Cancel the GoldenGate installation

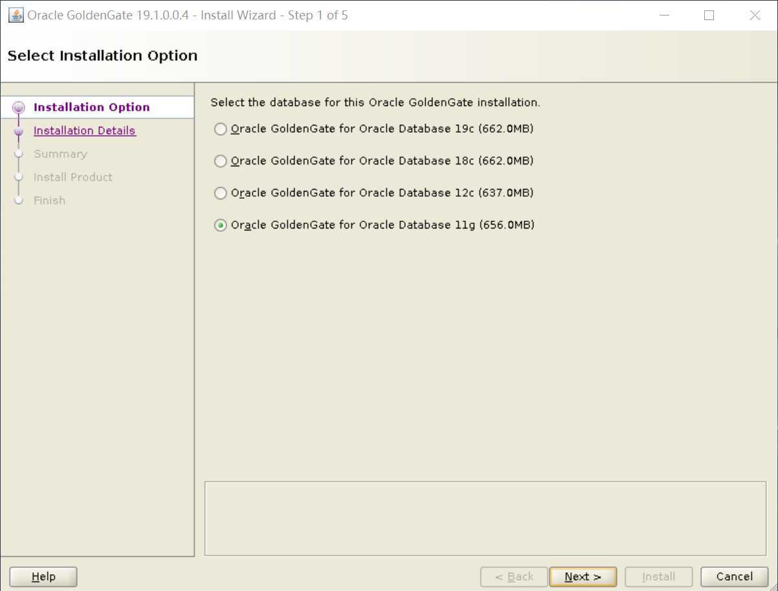[734, 577]
